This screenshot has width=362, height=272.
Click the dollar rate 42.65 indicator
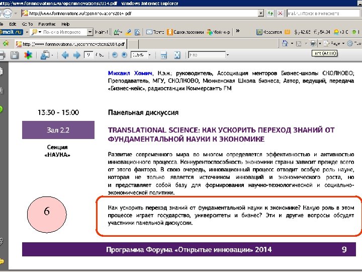coord(302,32)
